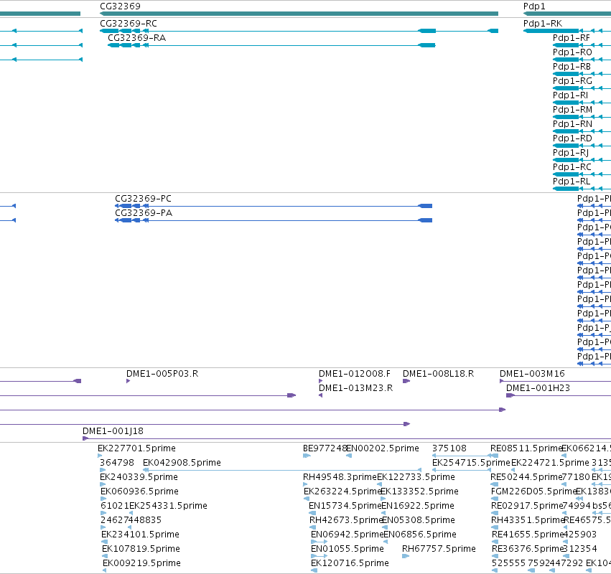This screenshot has width=611, height=574.
Task: Select EST EK224721.5prime
Action: pyautogui.click(x=550, y=463)
